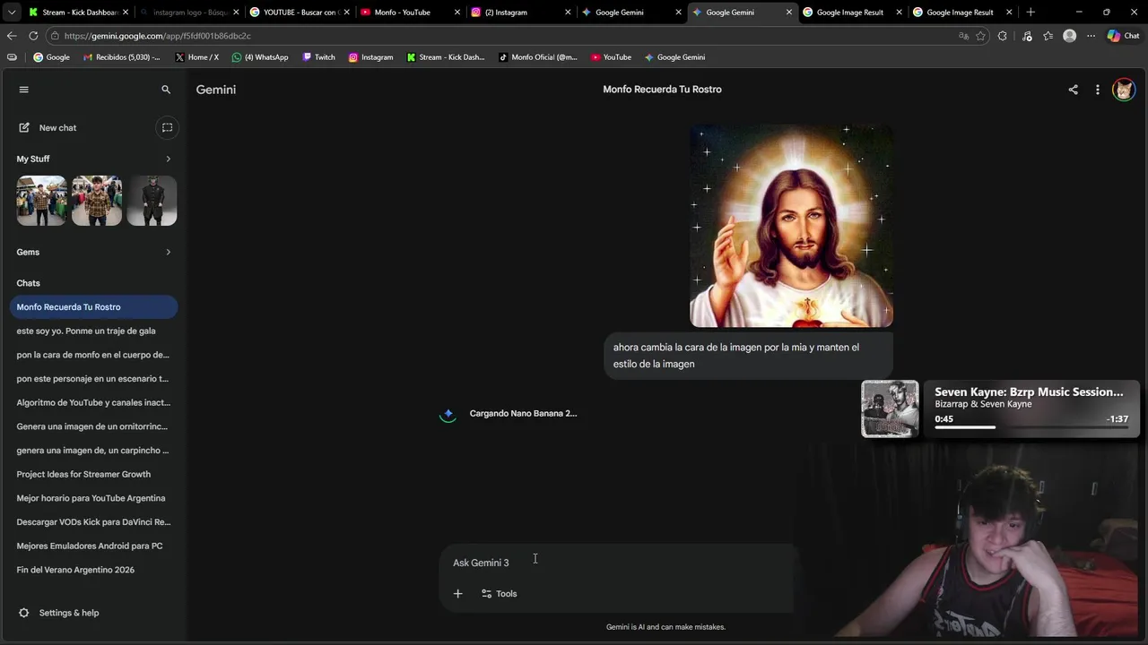1148x645 pixels.
Task: Expand the My Stuff section arrow
Action: click(x=168, y=159)
